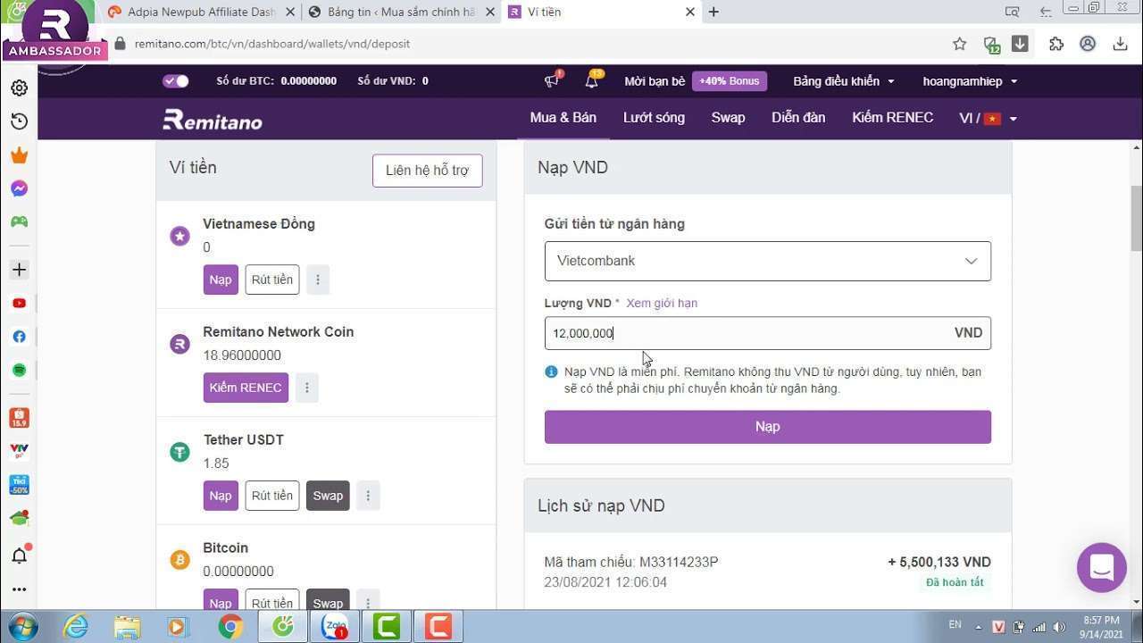Toggle the purple switch beside BTC balance

click(x=175, y=81)
